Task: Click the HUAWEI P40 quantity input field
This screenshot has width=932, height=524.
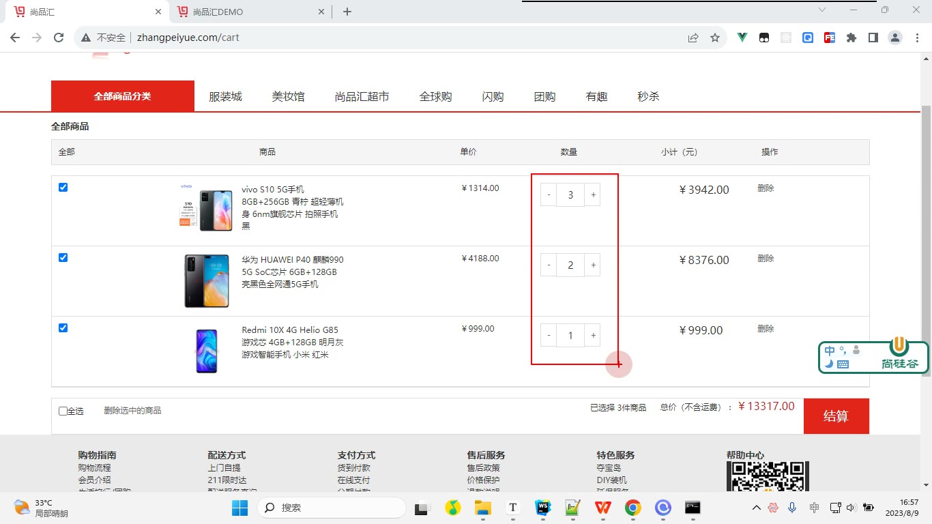Action: pyautogui.click(x=570, y=265)
